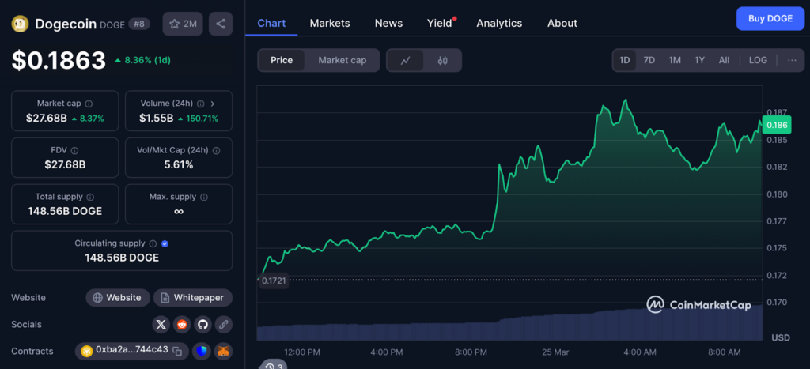Open the Reddit social icon
This screenshot has width=810, height=369.
(x=182, y=324)
